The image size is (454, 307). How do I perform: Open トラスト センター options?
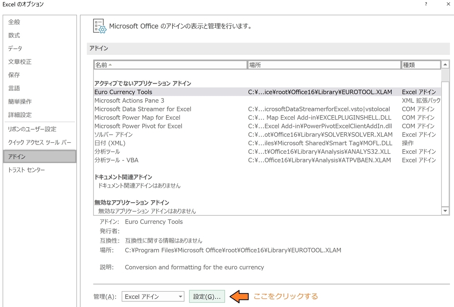click(x=26, y=170)
